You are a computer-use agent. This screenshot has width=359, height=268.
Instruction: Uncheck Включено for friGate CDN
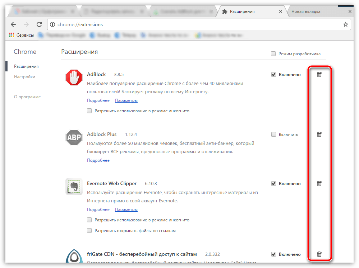tap(273, 254)
